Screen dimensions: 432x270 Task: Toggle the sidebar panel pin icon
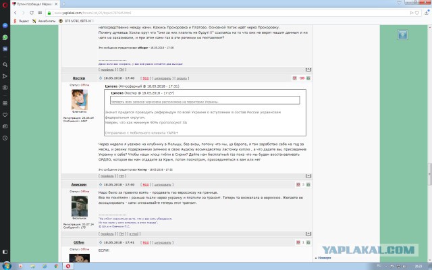[5, 252]
